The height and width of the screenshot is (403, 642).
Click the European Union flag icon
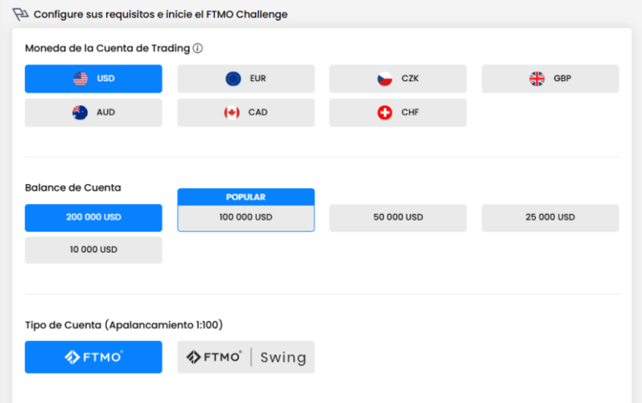(x=233, y=79)
